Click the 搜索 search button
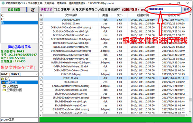 coord(187,10)
